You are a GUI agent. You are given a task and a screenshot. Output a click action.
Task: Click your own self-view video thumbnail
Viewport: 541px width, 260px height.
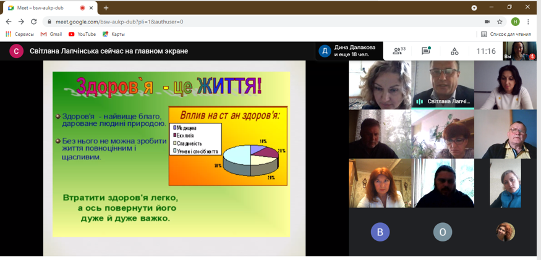tap(519, 51)
